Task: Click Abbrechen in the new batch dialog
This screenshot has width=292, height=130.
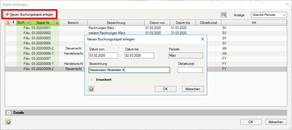Action: pyautogui.click(x=193, y=89)
